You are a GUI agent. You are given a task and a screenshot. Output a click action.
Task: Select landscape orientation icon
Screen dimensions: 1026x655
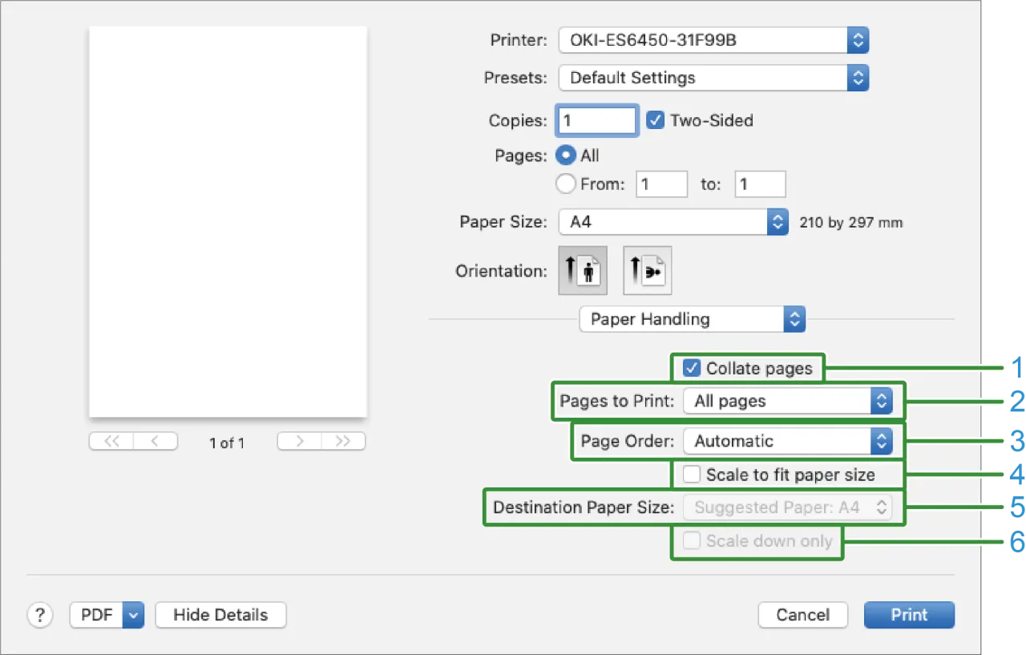coord(648,271)
